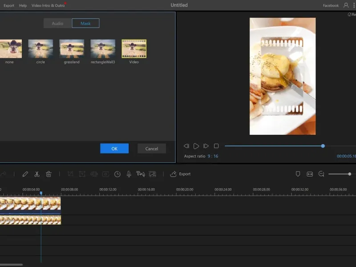Cancel the mask dialog

click(152, 149)
